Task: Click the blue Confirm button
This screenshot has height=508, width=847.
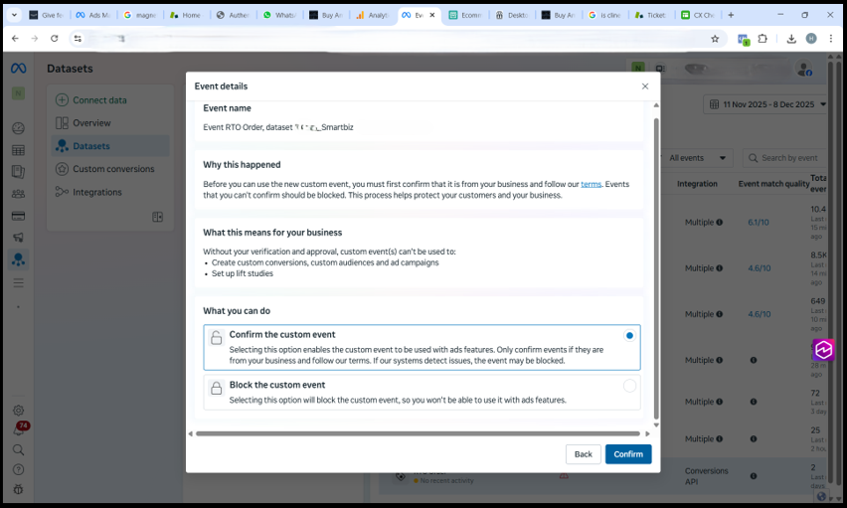Action: click(x=628, y=454)
